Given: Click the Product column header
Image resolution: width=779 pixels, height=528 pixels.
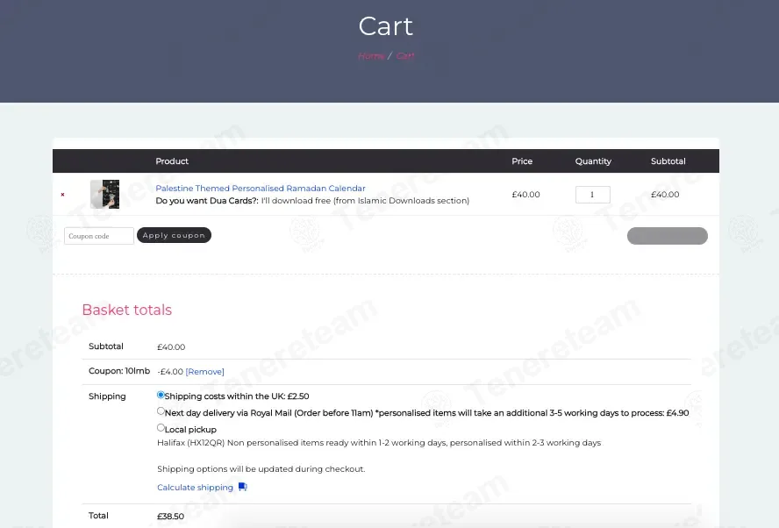Looking at the screenshot, I should tap(172, 161).
